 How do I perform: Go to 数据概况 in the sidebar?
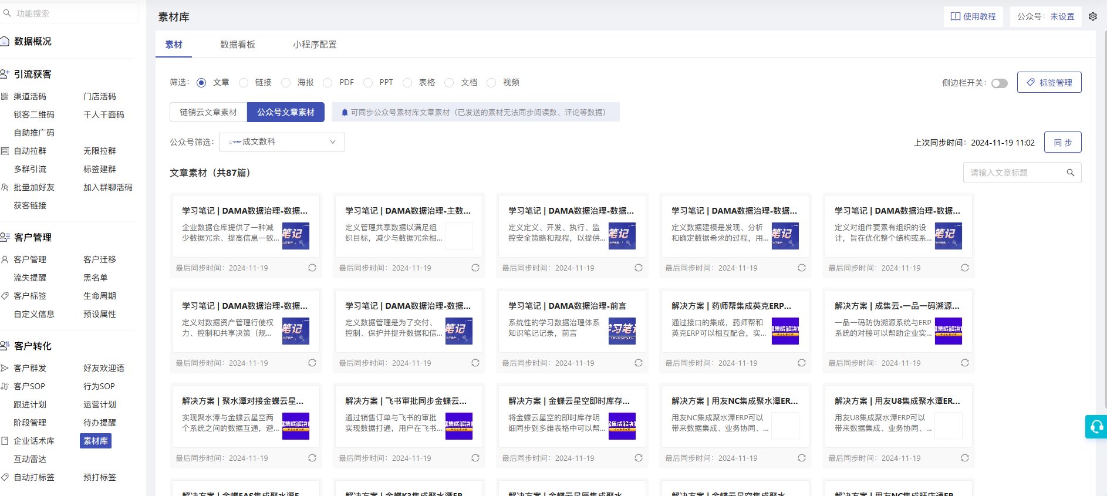click(33, 41)
